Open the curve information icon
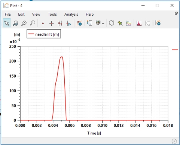Screen dimensions: 180x145 click(79, 23)
